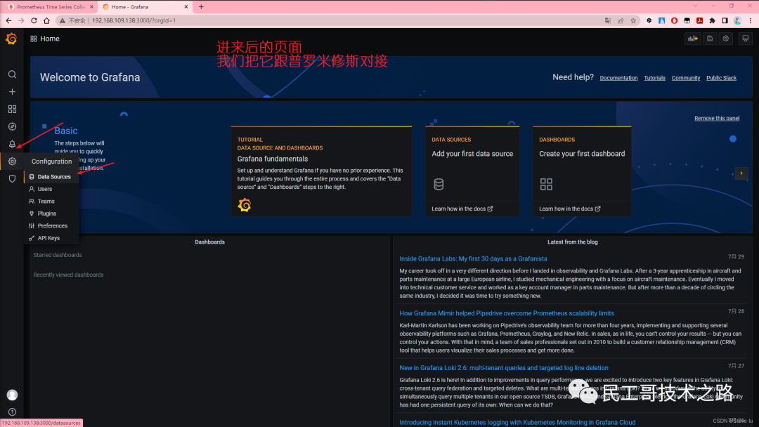
Task: Select Teams in the Configuration menu
Action: pos(51,201)
